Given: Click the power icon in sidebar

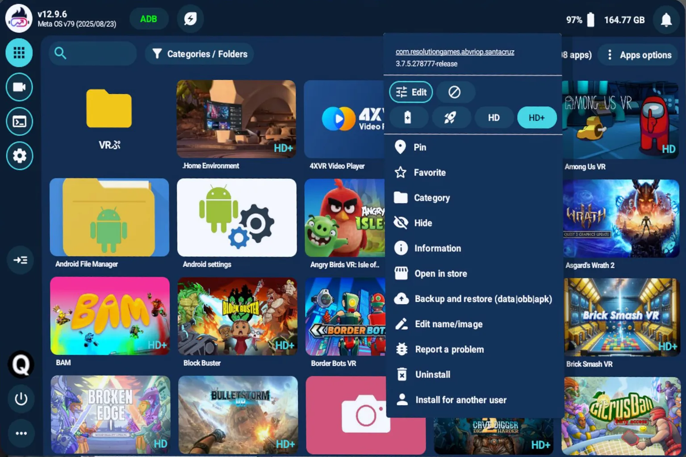Looking at the screenshot, I should pyautogui.click(x=21, y=399).
